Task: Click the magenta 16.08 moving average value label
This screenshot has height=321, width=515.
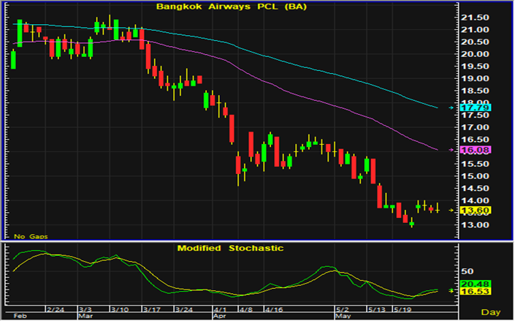Action: [x=476, y=150]
